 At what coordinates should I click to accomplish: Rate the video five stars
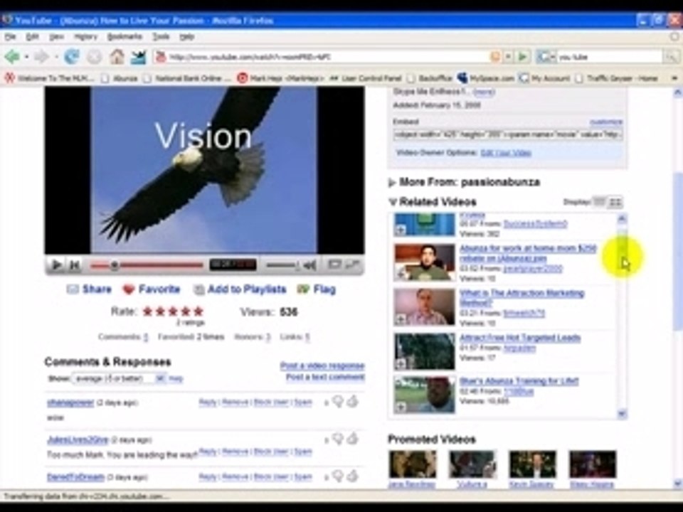198,311
